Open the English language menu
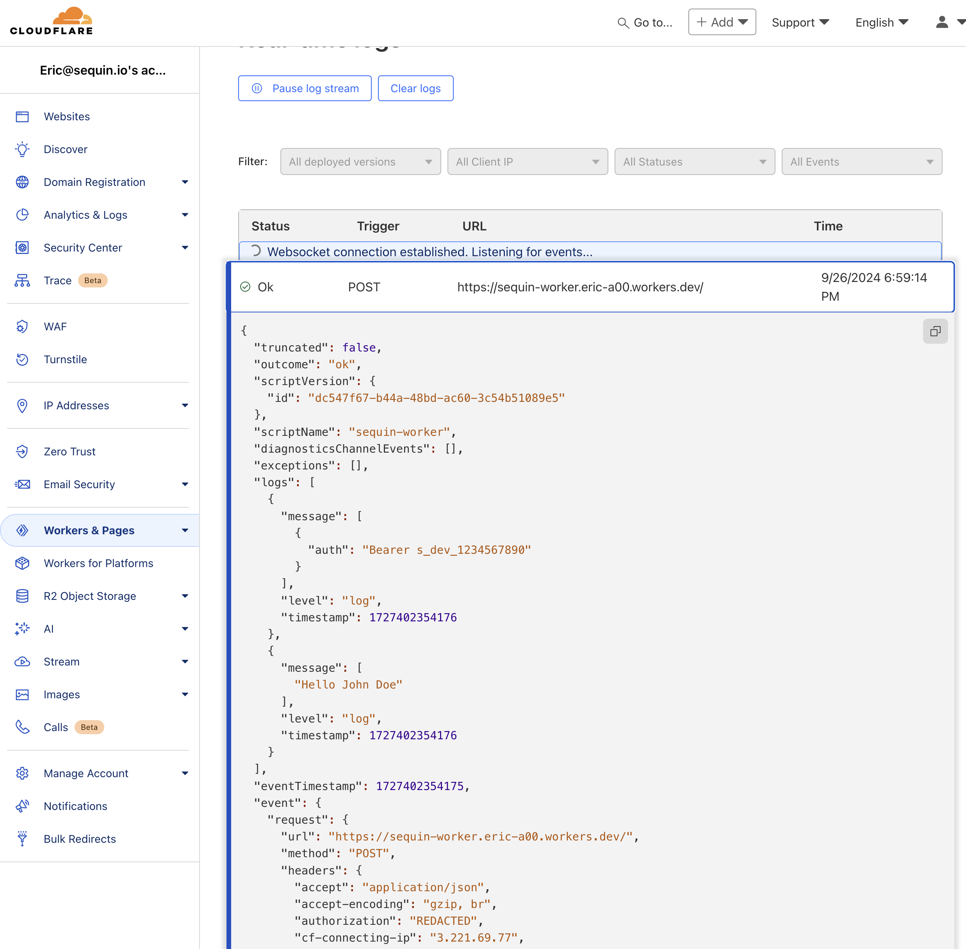 point(881,22)
